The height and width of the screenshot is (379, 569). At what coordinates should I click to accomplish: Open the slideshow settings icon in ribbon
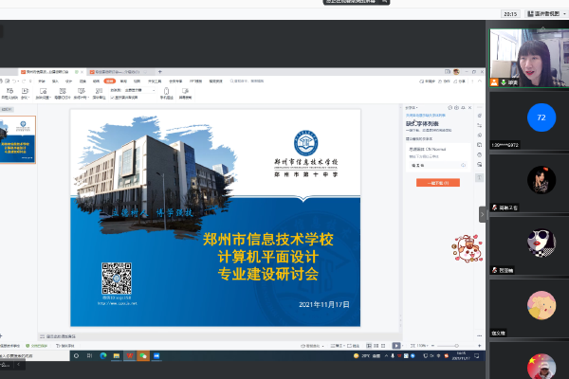tap(44, 91)
